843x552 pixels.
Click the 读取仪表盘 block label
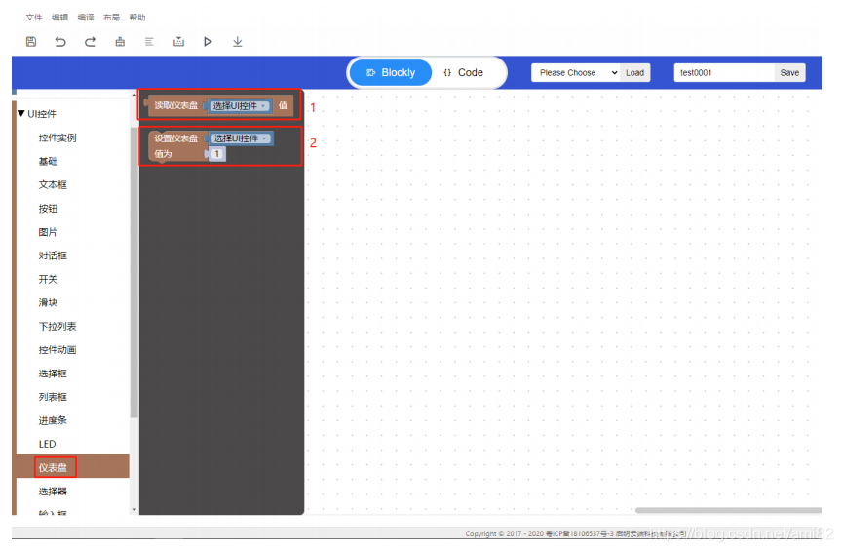tap(176, 105)
